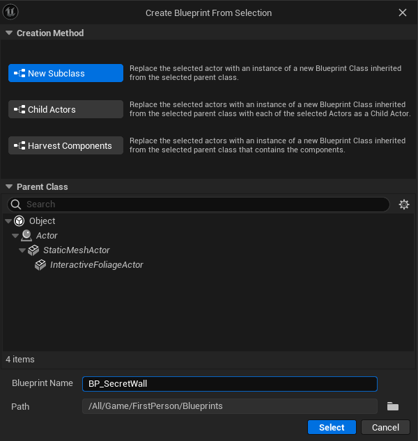Select Object as parent class
This screenshot has width=418, height=441.
coord(42,221)
